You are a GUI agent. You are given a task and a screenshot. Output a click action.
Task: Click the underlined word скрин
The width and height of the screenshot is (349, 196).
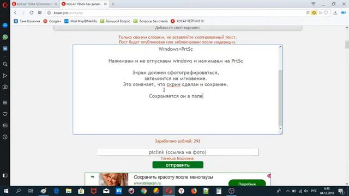pos(173,84)
